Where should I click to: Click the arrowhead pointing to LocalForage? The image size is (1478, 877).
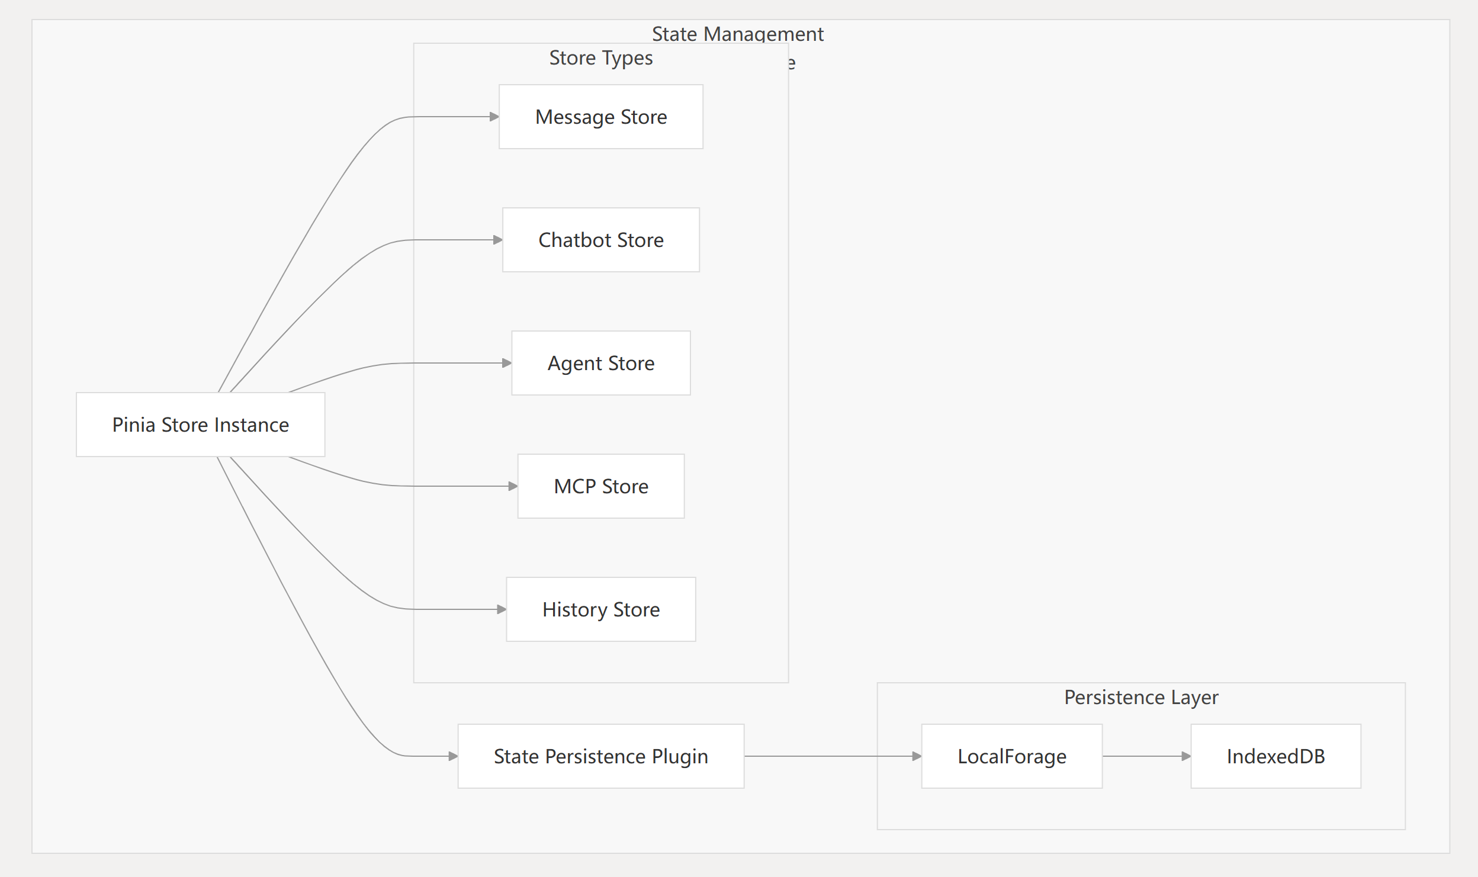click(x=917, y=756)
